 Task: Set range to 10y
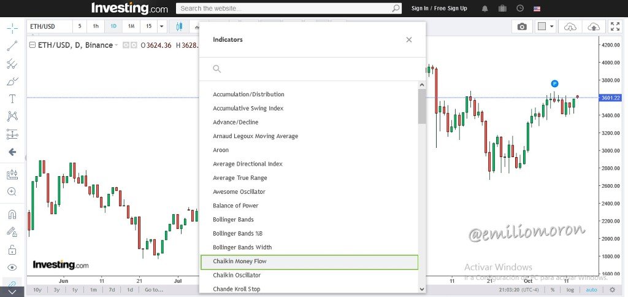point(37,290)
